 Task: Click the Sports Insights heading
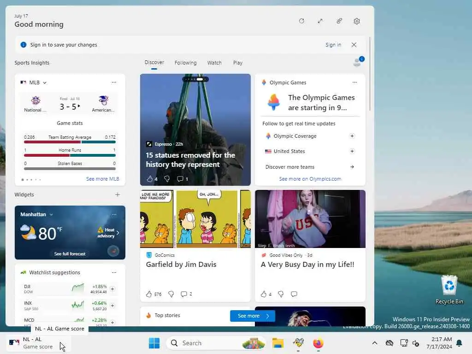pyautogui.click(x=32, y=63)
